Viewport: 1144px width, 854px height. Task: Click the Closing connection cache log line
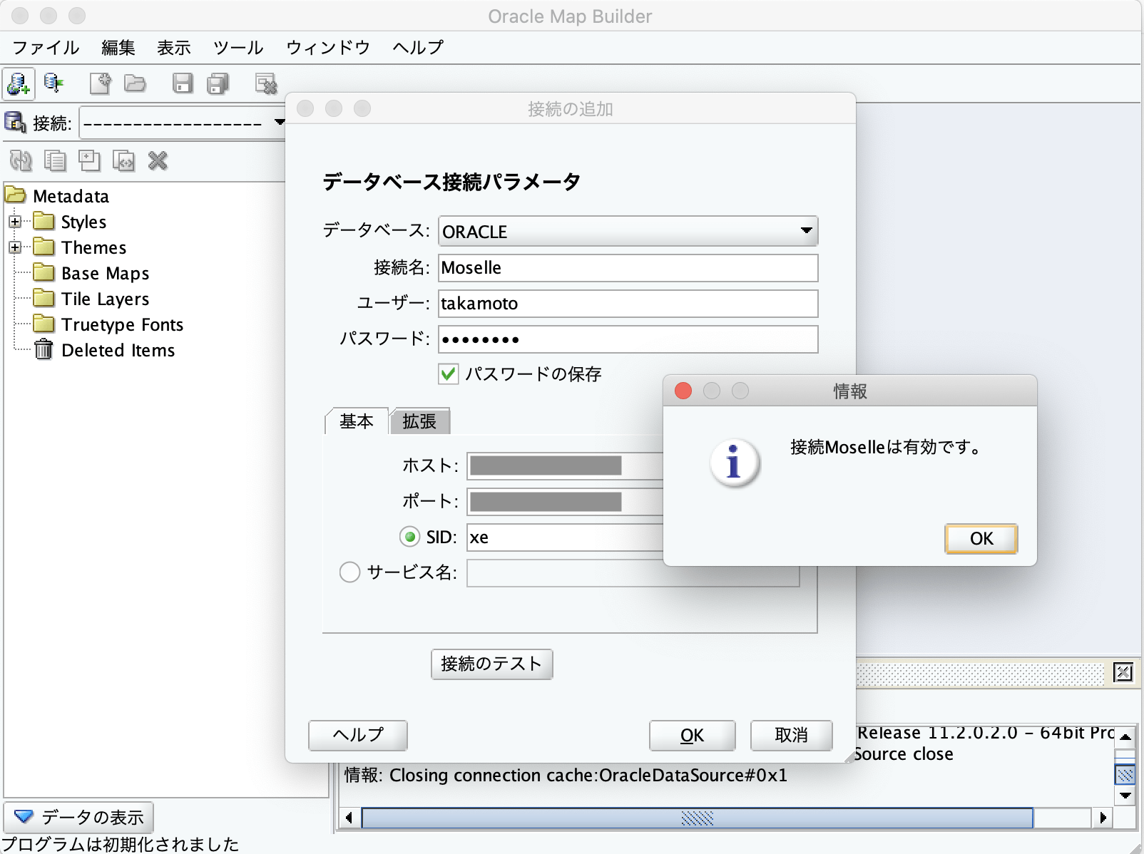(x=566, y=775)
